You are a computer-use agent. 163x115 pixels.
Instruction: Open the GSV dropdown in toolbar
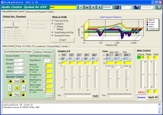pyautogui.click(x=131, y=7)
